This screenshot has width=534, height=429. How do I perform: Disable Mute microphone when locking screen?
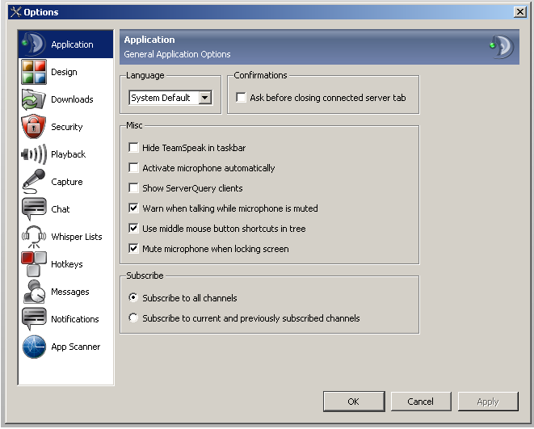133,248
